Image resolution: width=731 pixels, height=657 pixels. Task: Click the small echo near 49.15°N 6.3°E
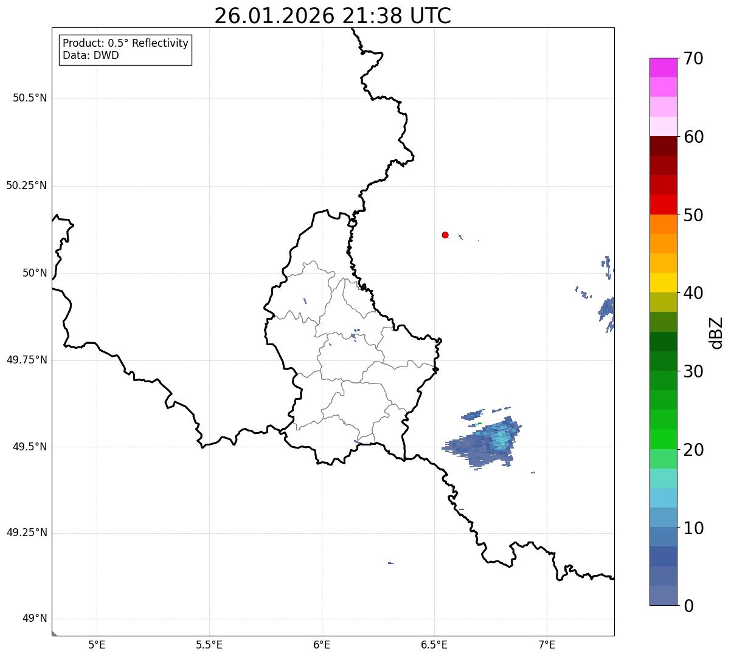[390, 563]
